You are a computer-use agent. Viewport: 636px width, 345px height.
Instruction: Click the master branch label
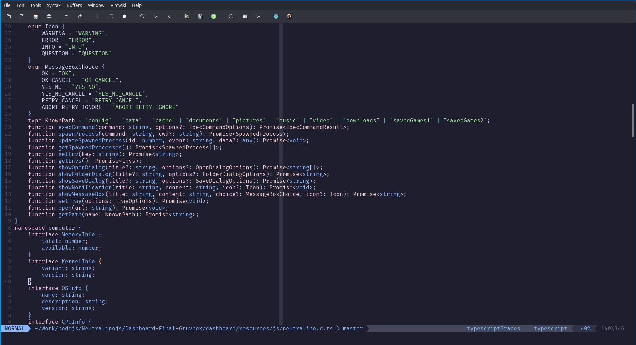coord(353,329)
